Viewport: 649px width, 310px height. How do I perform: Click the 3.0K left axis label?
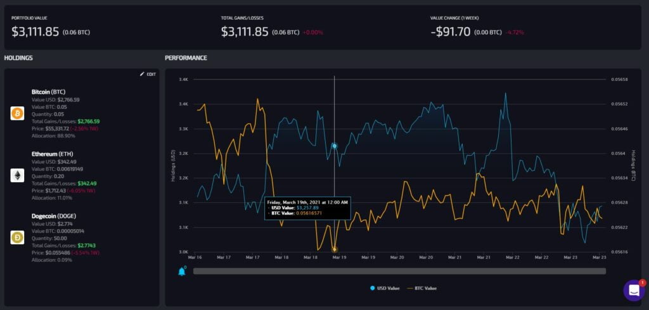[183, 252]
